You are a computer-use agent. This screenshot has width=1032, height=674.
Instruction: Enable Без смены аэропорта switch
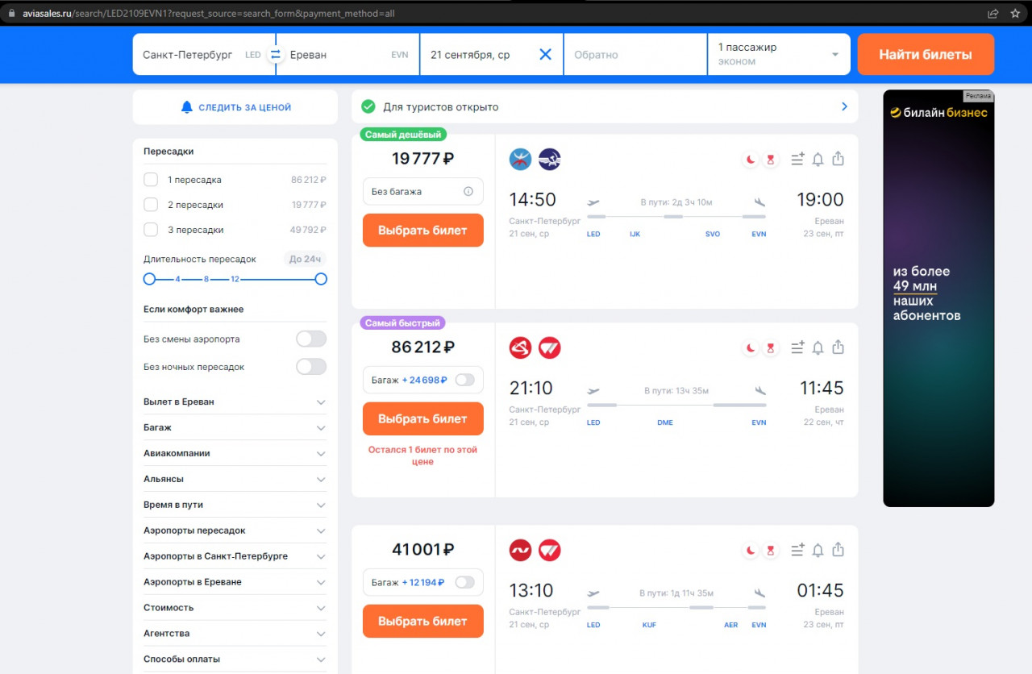311,339
